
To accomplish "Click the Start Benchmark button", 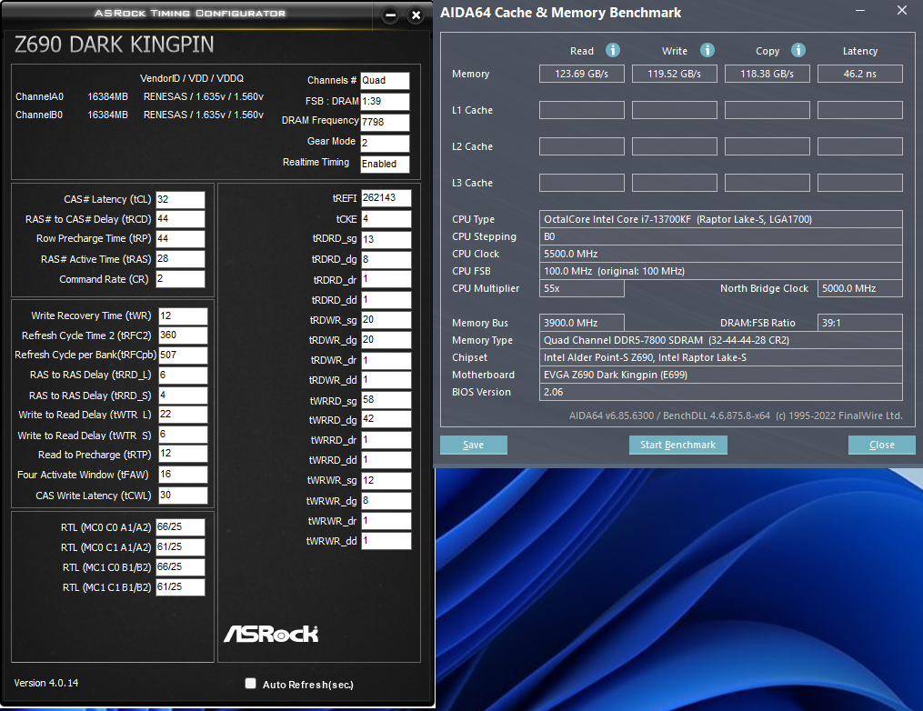I will point(678,445).
